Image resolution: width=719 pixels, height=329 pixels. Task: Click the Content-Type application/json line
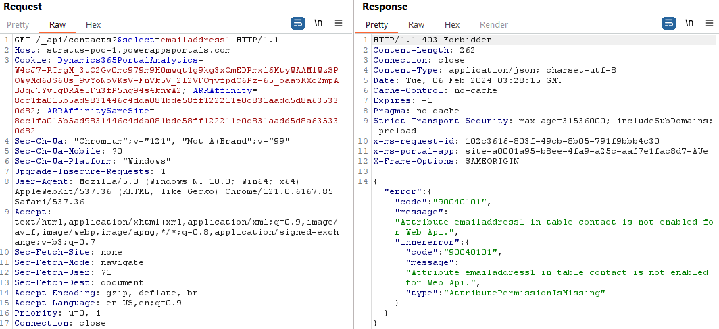pyautogui.click(x=495, y=70)
